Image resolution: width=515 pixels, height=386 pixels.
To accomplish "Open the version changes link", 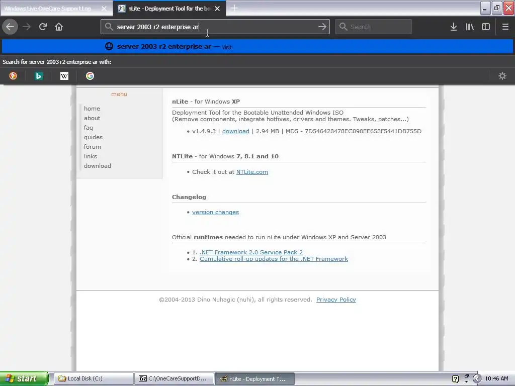I will [215, 212].
